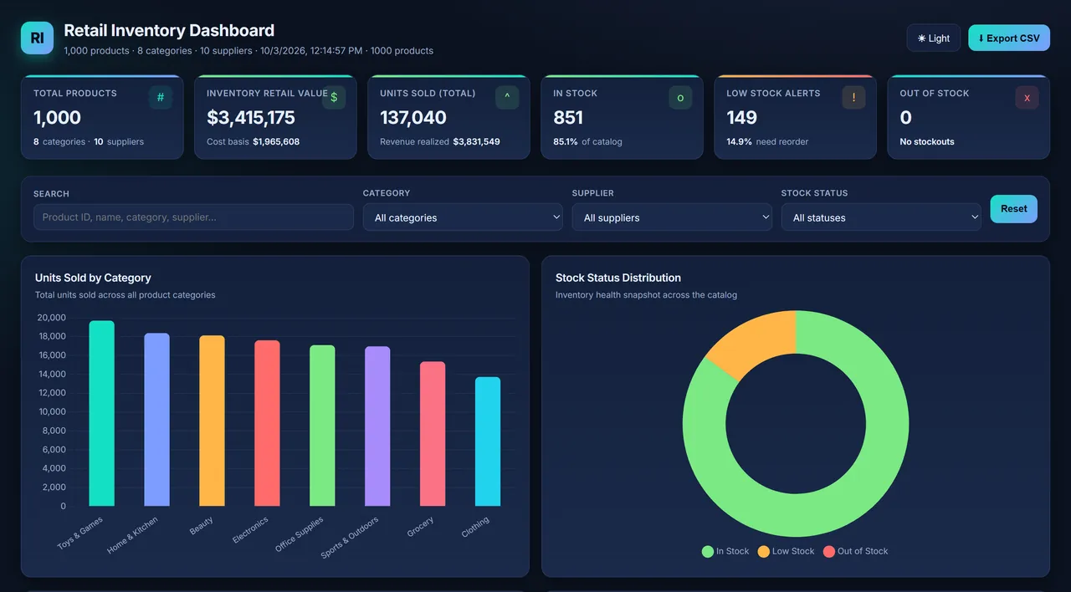The image size is (1071, 592).
Task: Click the Toys & Games bar
Action: click(101, 413)
